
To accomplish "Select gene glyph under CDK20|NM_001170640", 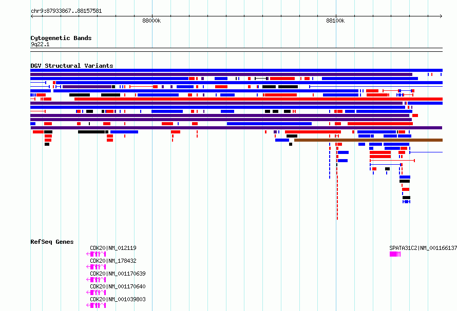I will click(96, 293).
